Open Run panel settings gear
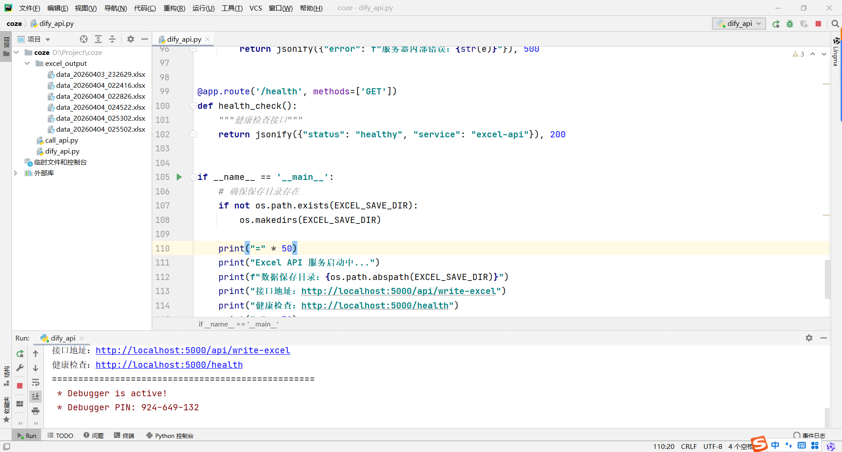842x452 pixels. tap(809, 338)
